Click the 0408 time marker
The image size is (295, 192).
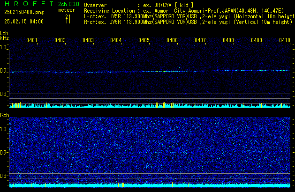point(228,40)
